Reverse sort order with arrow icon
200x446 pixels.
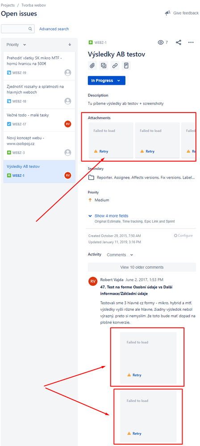[70, 45]
